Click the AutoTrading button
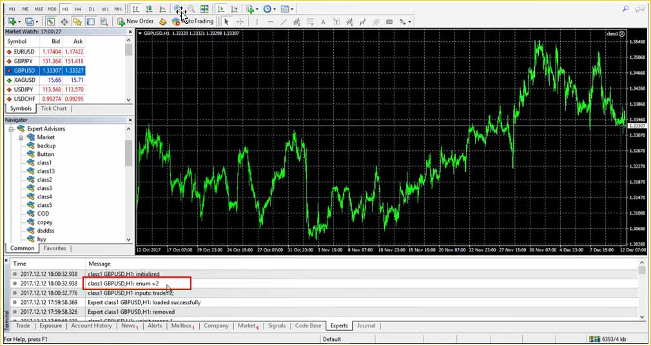The image size is (651, 346). tap(193, 21)
